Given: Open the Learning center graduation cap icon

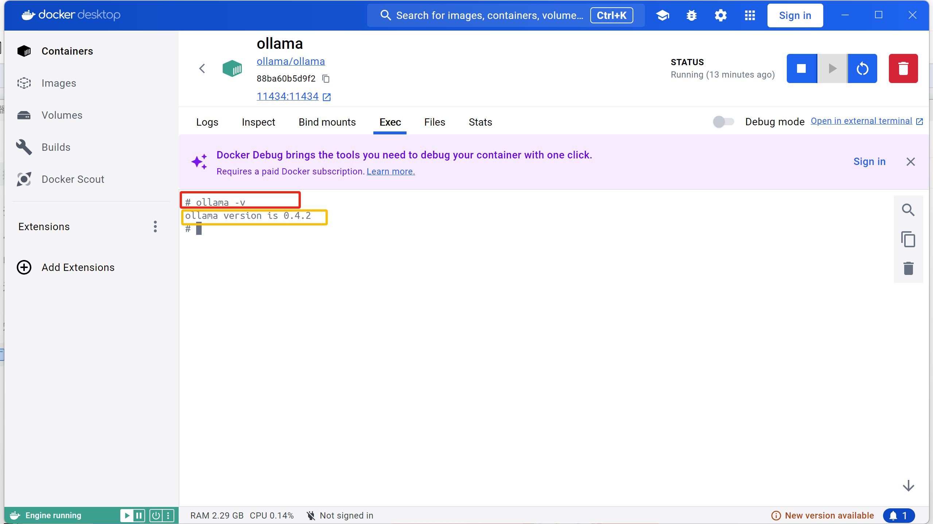Looking at the screenshot, I should pos(662,15).
